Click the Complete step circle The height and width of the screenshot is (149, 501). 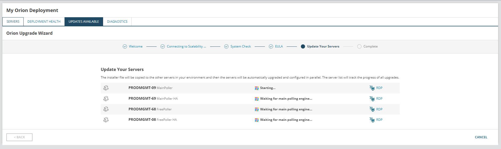[x=359, y=46]
